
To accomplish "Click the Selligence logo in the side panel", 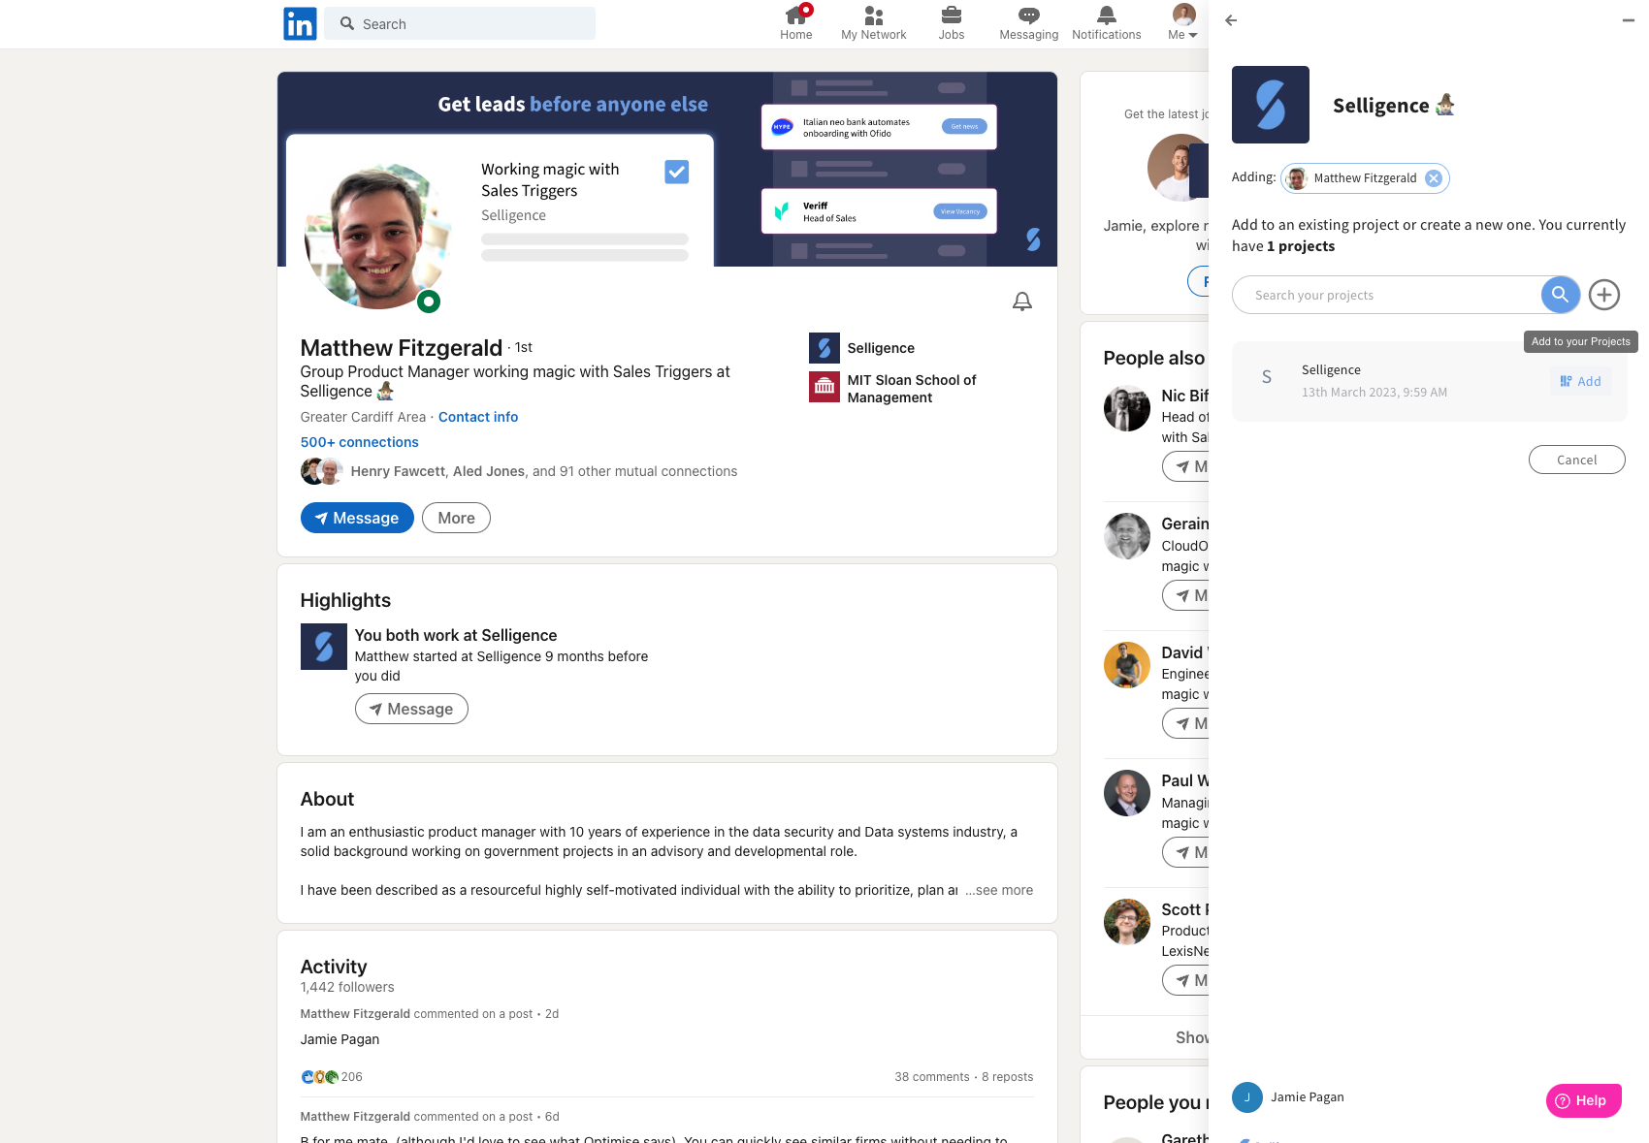I will (1271, 105).
